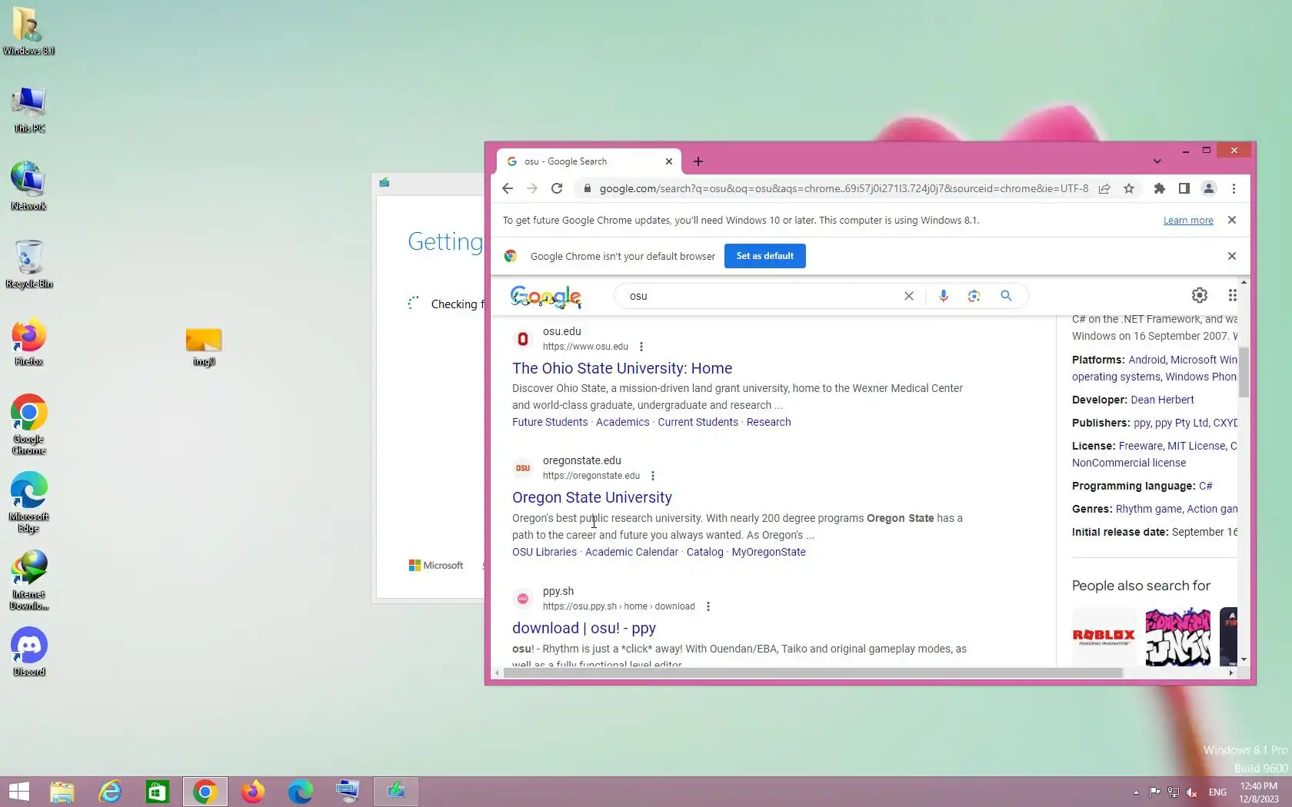This screenshot has width=1292, height=807.
Task: Go back using Chrome's back arrow
Action: (x=508, y=188)
